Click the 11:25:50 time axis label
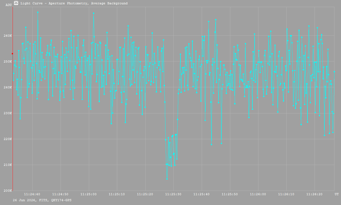This screenshot has width=341, height=205. point(230,194)
